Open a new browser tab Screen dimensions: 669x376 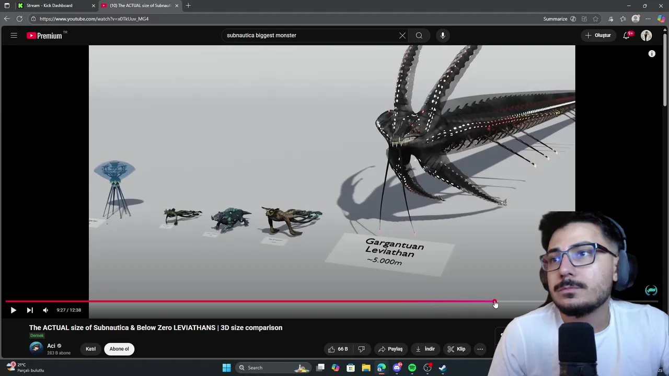point(188,6)
